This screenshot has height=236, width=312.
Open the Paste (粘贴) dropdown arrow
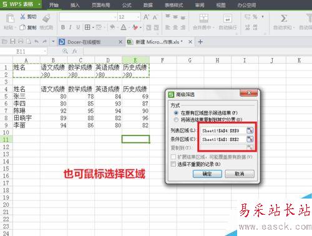tap(15, 27)
